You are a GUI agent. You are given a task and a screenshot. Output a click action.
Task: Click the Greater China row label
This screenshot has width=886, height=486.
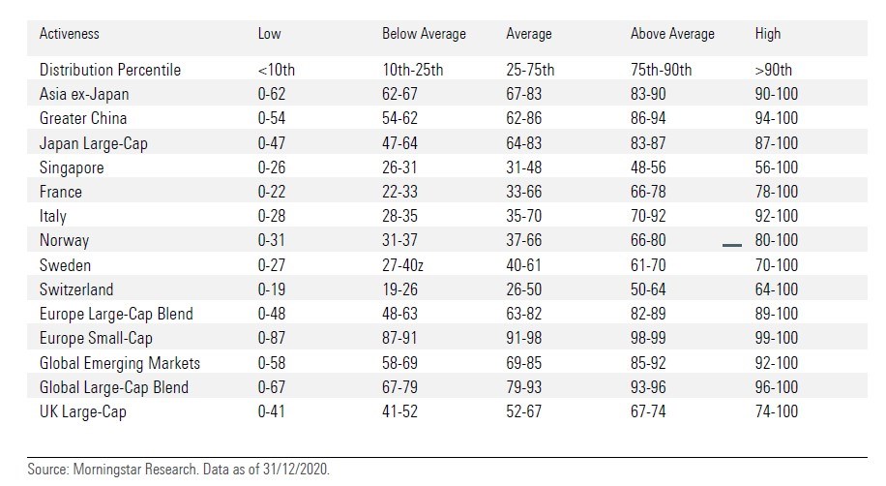point(83,118)
